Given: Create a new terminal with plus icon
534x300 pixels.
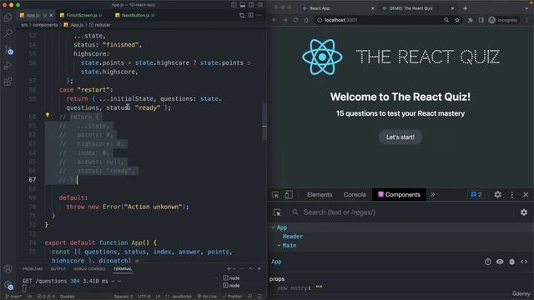Looking at the screenshot, I should 229,268.
